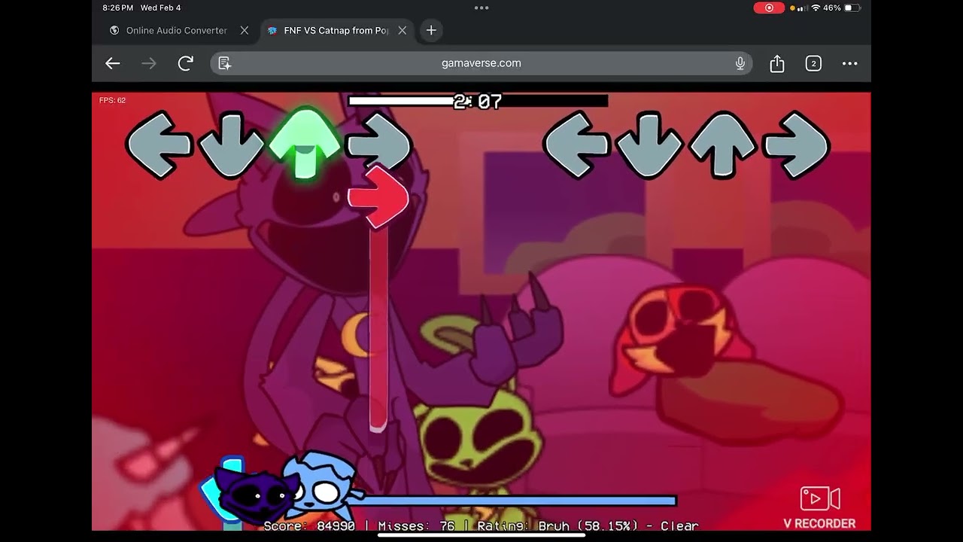Viewport: 963px width, 542px height.
Task: Close the FNF VS Catnap tab
Action: (x=403, y=30)
